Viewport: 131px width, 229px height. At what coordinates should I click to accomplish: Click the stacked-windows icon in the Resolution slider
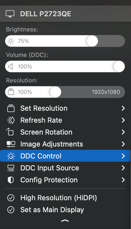point(11,92)
